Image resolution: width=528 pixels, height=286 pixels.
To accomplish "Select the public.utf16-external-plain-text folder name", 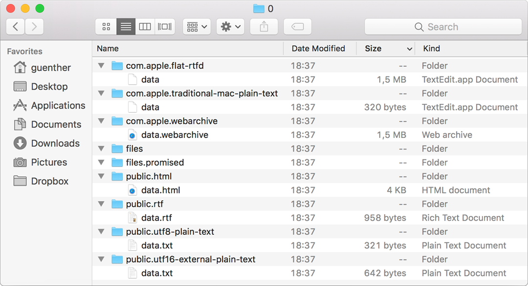I will point(191,259).
